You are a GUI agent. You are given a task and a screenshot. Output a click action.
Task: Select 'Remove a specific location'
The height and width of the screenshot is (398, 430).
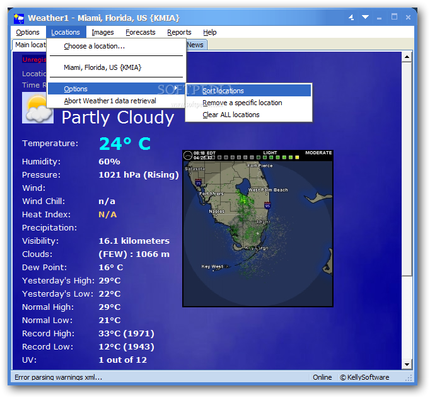[x=248, y=103]
